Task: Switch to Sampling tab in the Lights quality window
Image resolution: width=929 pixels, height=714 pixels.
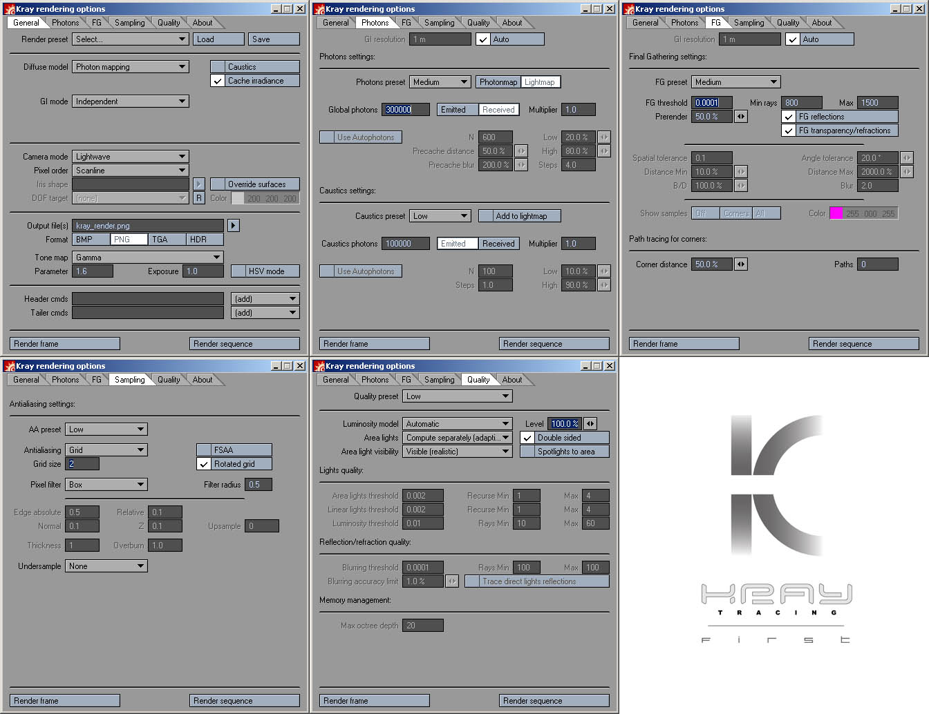Action: 440,380
